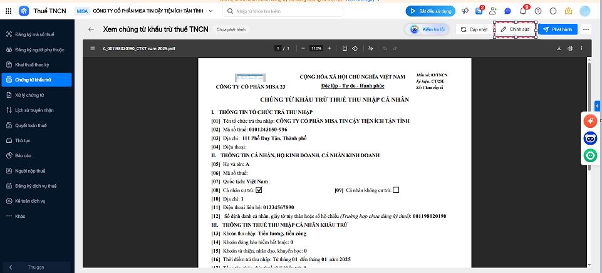602x273 pixels.
Task: Click the Chỉnh sửa button
Action: pos(515,29)
